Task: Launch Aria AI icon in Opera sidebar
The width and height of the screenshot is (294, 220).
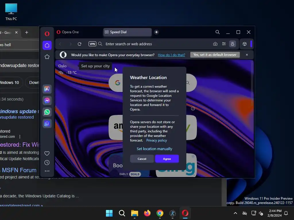Action: (47, 89)
